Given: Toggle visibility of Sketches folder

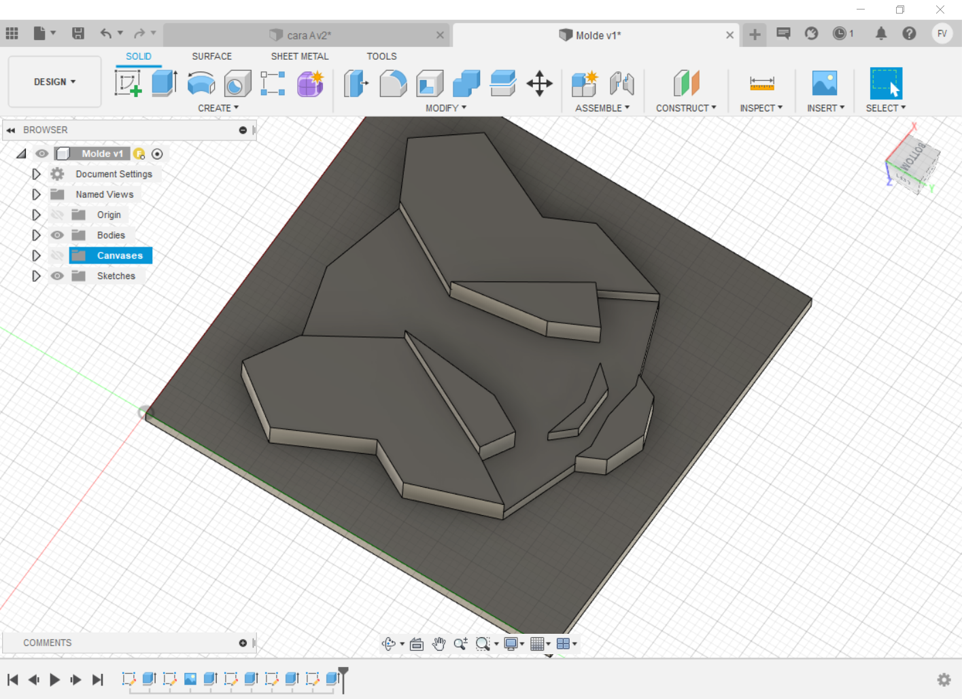Looking at the screenshot, I should (x=58, y=276).
